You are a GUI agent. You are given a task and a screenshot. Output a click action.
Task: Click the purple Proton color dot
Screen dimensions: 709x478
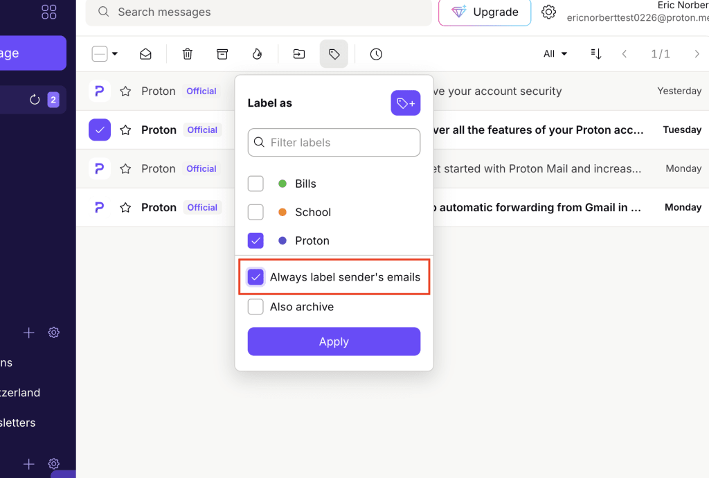282,240
